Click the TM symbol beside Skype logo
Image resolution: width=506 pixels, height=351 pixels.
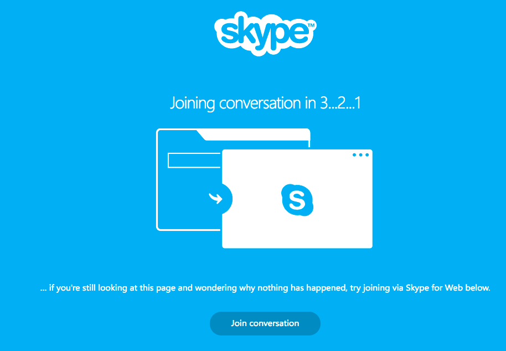tap(311, 25)
